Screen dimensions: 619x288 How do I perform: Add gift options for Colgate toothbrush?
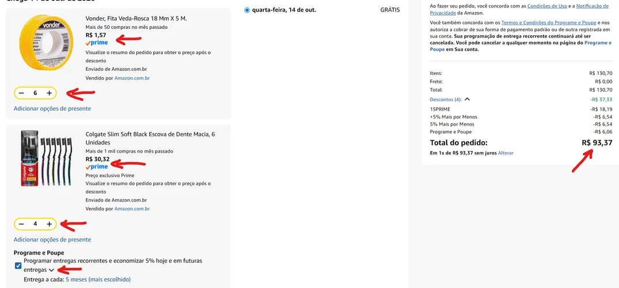coord(52,240)
